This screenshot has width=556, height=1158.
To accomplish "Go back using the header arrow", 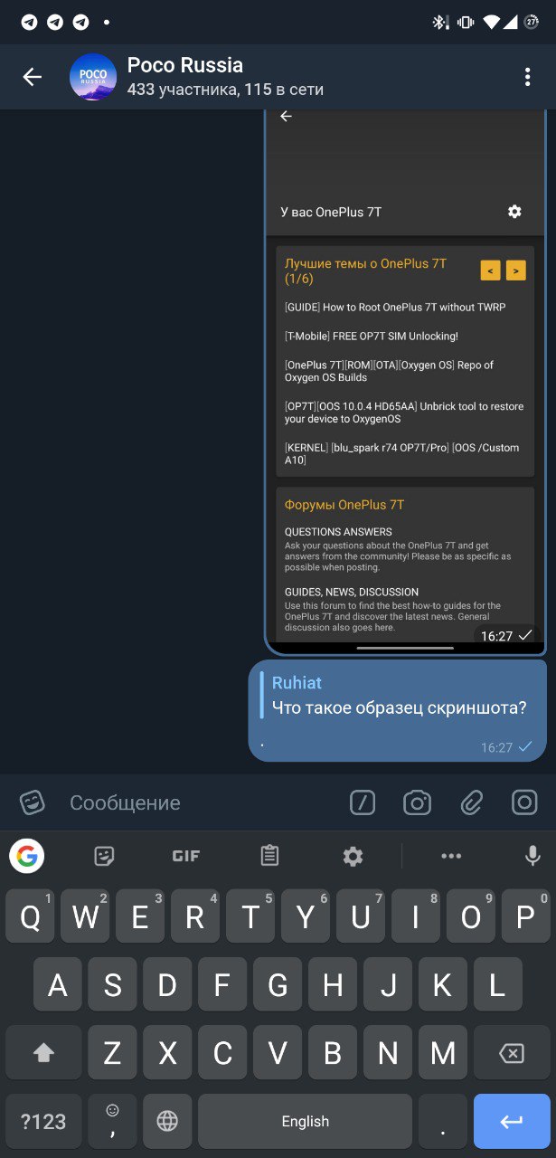I will tap(33, 77).
